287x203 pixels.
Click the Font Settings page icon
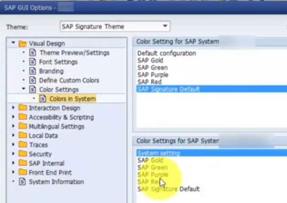[32, 62]
